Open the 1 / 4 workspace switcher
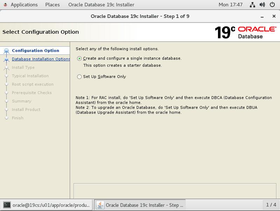The image size is (280, 211). pyautogui.click(x=271, y=205)
